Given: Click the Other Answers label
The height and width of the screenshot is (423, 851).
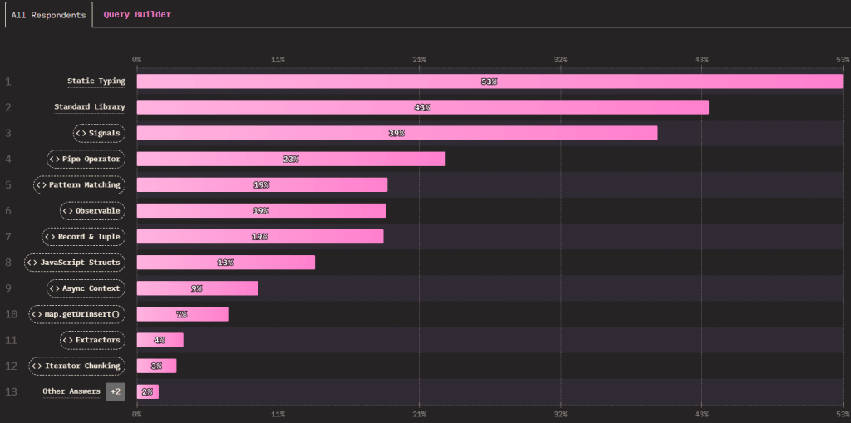Looking at the screenshot, I should click(x=71, y=391).
